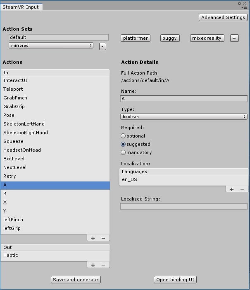This screenshot has height=290, width=250.
Task: Remove selected In action with minus
Action: (x=103, y=238)
